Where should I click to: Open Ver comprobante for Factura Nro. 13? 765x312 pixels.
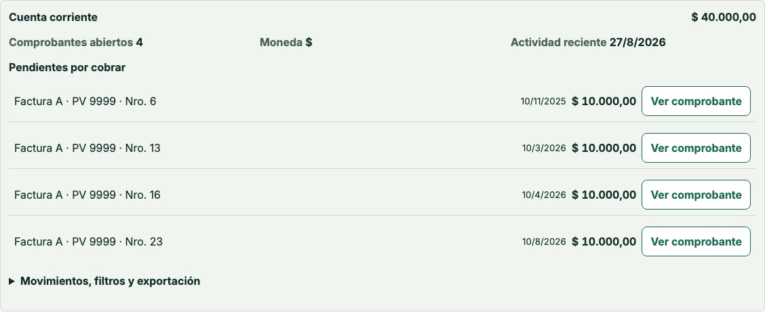click(696, 148)
